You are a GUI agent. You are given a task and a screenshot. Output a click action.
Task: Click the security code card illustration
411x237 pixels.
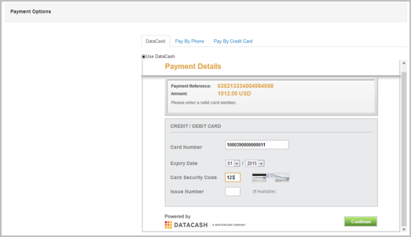271,178
